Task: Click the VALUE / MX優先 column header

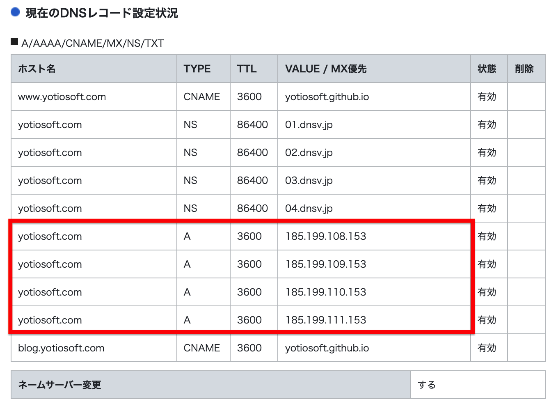Action: pyautogui.click(x=374, y=69)
